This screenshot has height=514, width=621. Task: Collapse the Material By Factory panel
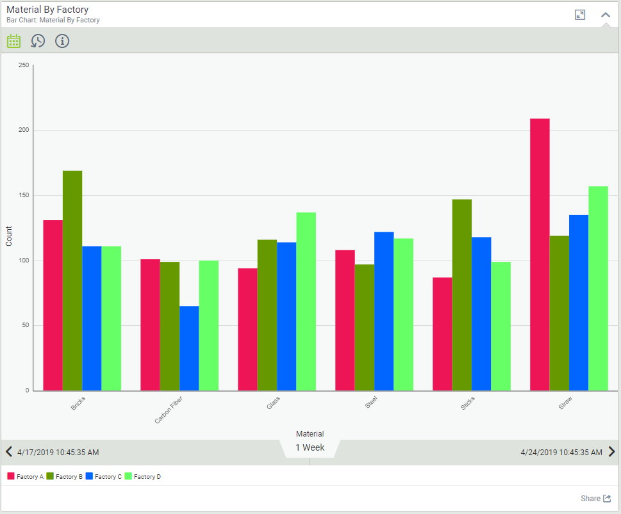(x=606, y=15)
